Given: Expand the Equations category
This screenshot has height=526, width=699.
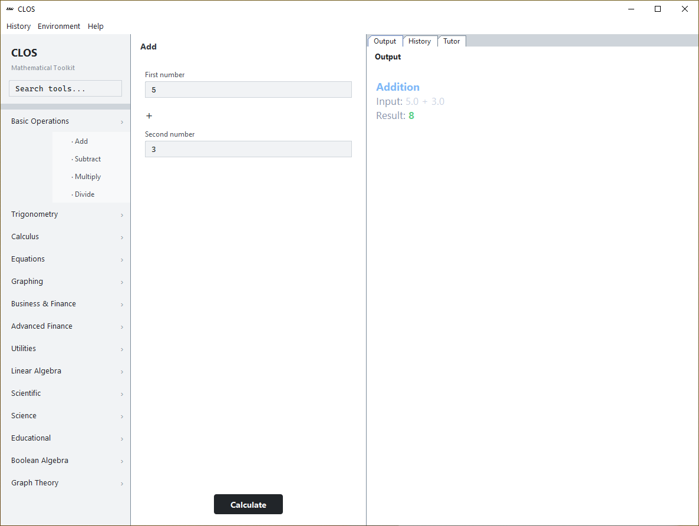Looking at the screenshot, I should (66, 259).
